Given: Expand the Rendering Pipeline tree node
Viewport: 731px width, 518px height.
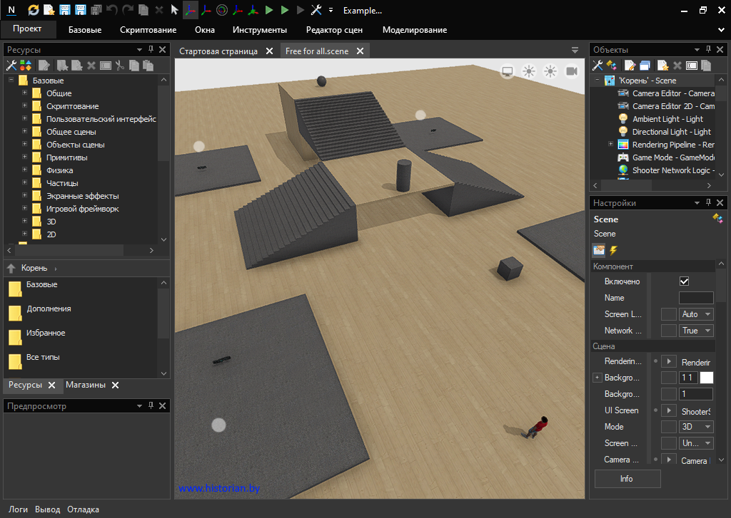Looking at the screenshot, I should point(610,145).
